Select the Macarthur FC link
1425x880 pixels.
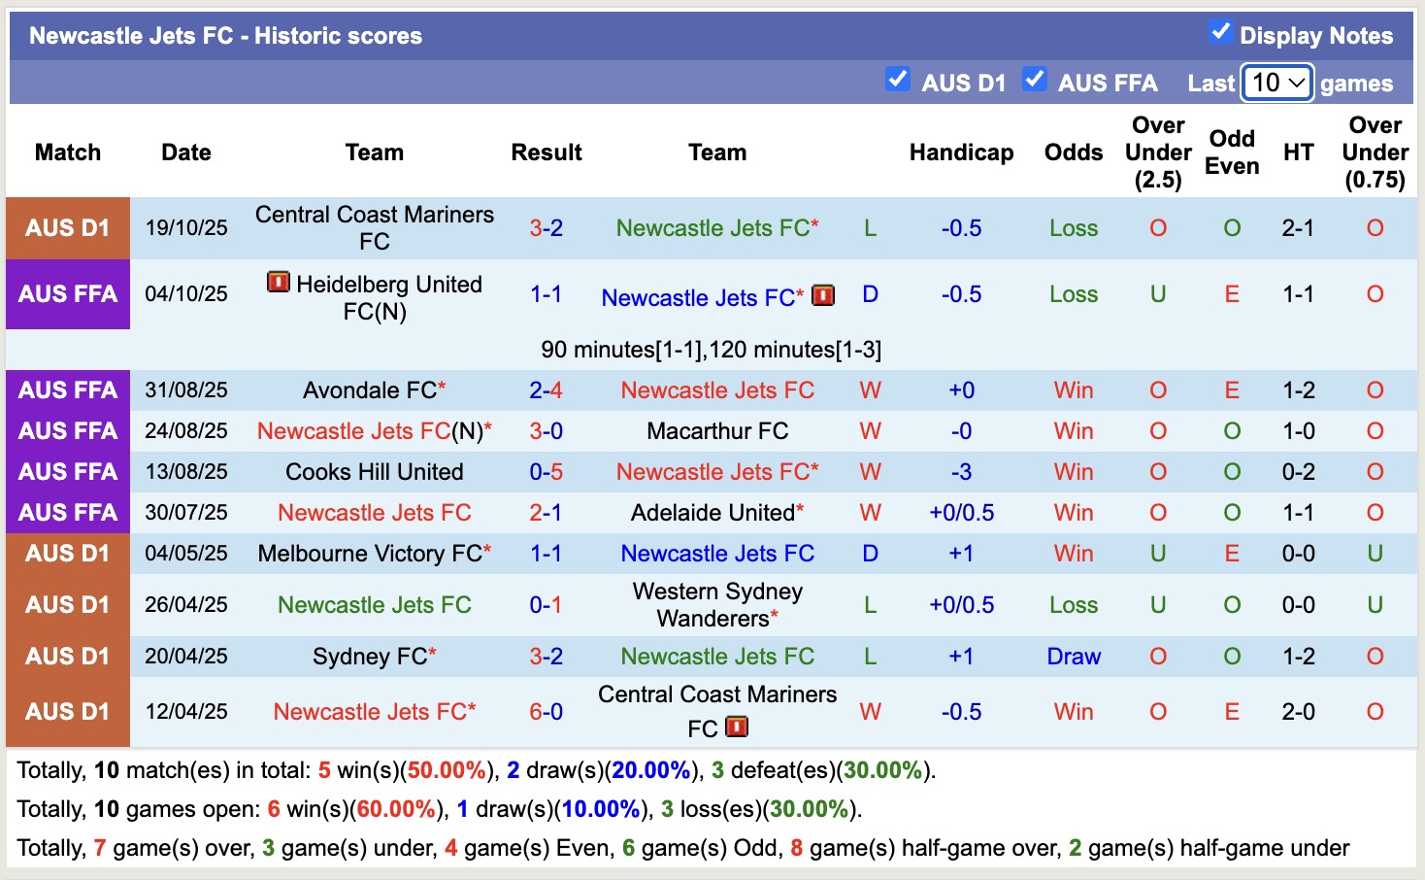pos(716,430)
